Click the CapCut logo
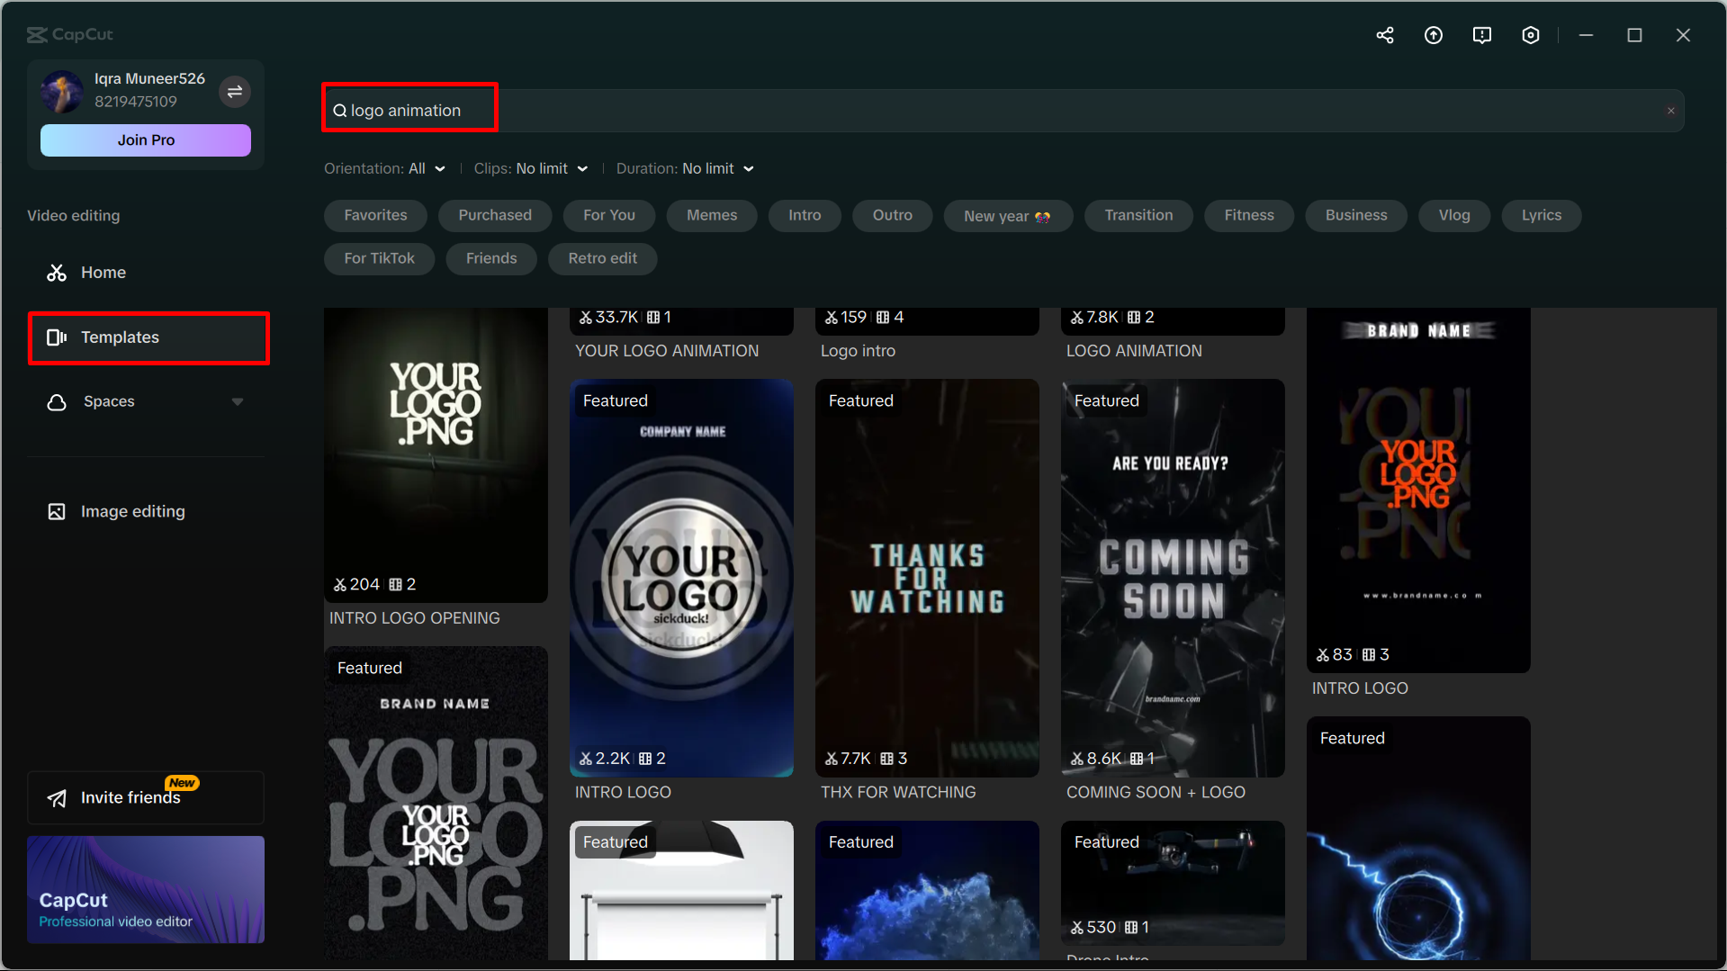 click(70, 34)
